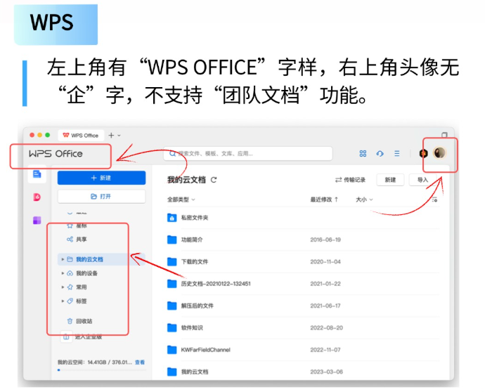Click the headset icon next to the apps grid
485x392 pixels.
click(380, 153)
